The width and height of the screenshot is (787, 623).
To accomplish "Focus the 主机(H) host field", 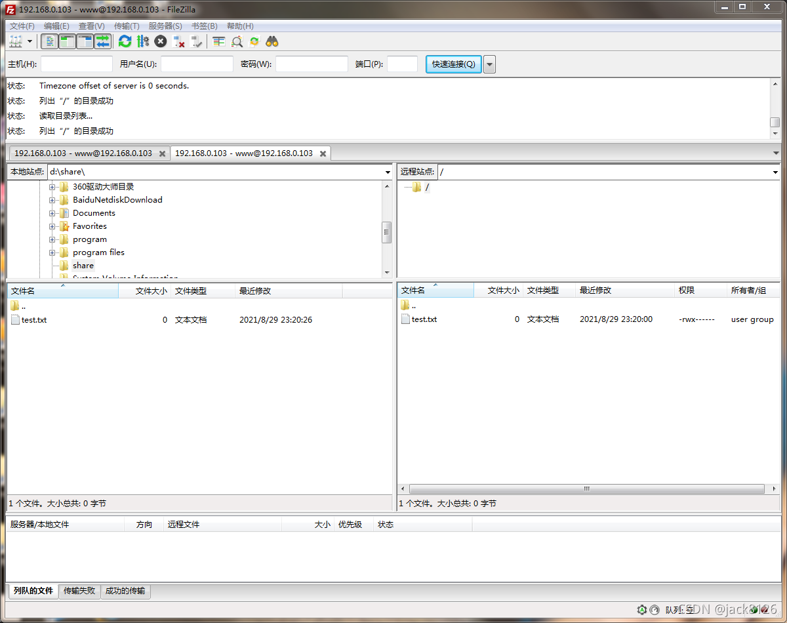I will (77, 64).
